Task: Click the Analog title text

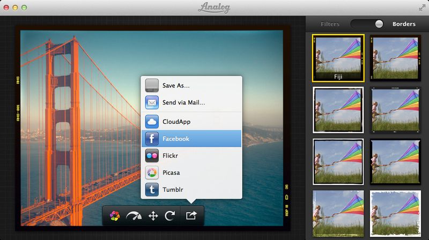Action: [x=214, y=7]
